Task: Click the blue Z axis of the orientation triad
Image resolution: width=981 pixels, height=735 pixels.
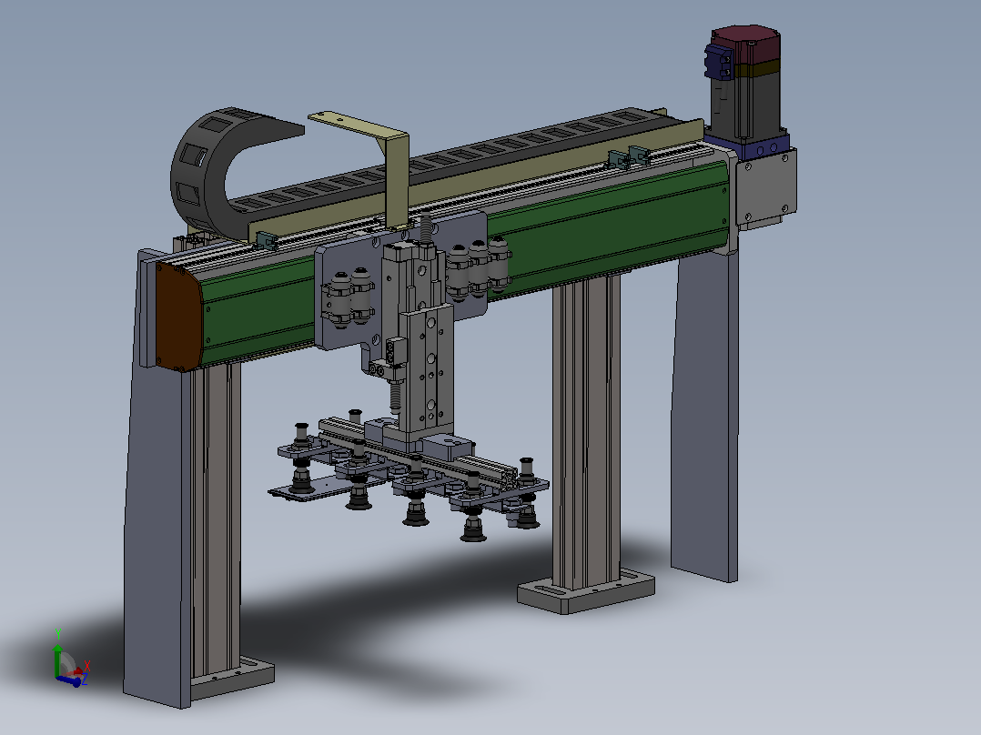Action: [71, 680]
